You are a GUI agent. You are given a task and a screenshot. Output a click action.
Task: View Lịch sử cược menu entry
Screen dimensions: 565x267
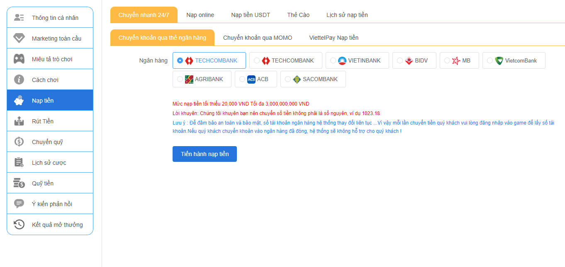click(50, 162)
